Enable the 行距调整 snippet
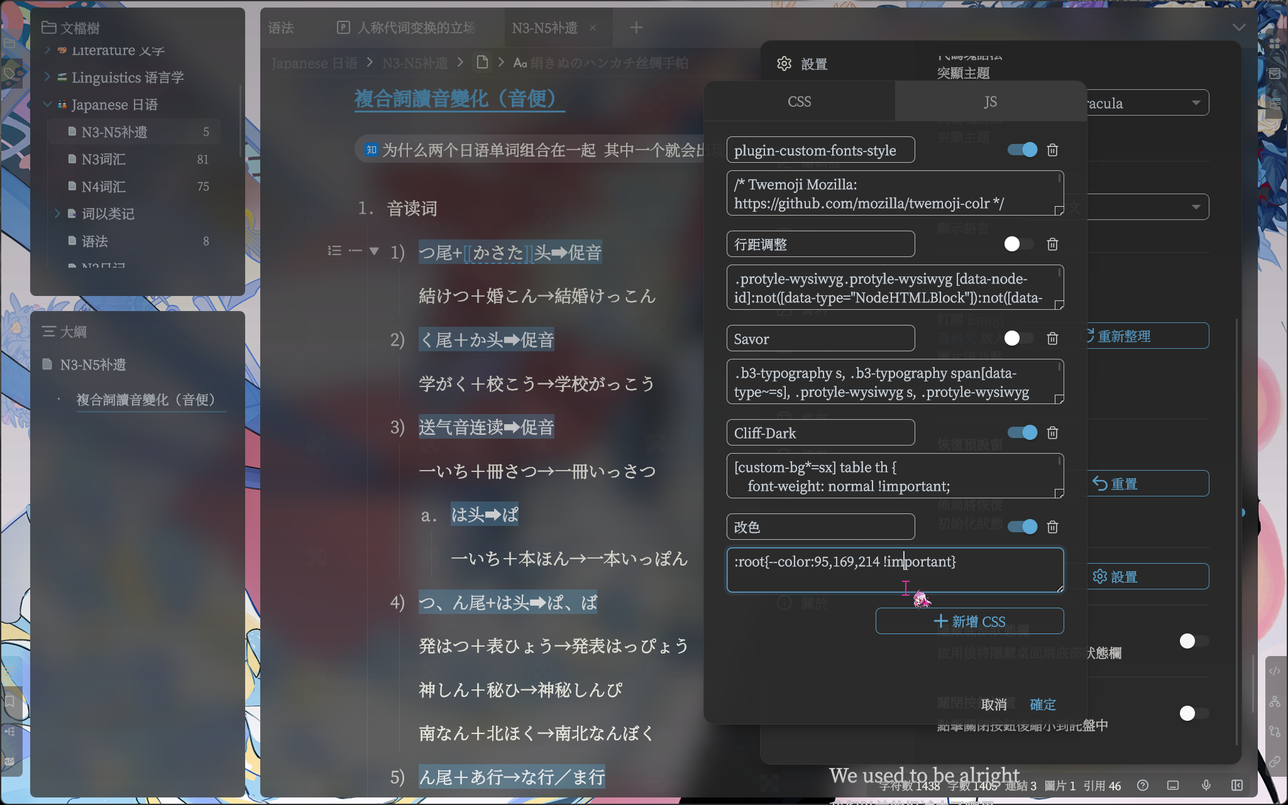Screen dimensions: 1288x805 coord(1018,244)
